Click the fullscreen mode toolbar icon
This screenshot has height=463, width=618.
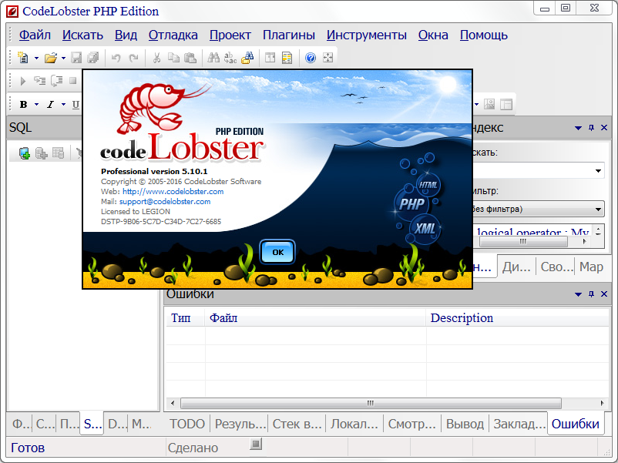327,58
